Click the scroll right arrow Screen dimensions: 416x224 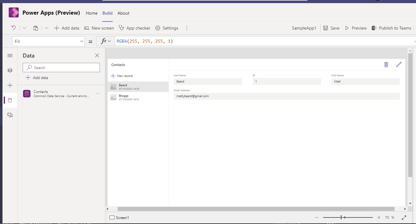pos(405,209)
